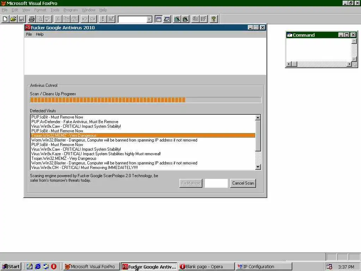Click the Print toolbar icon
Screen dimensions: 361x271
coord(31,19)
